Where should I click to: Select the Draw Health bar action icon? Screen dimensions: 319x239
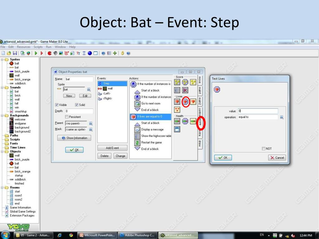[x=193, y=121]
